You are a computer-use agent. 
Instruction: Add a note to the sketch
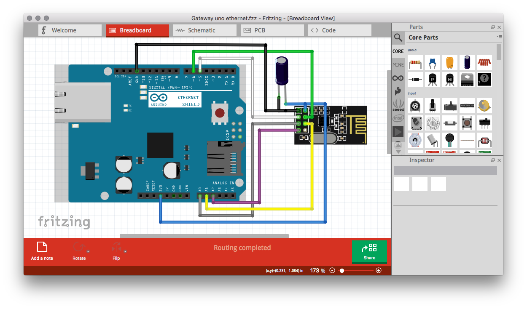42,251
